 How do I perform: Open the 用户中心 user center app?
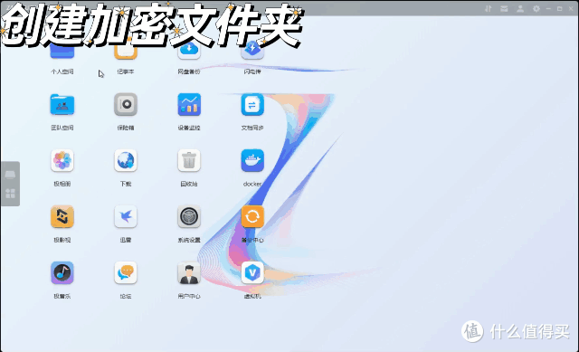pyautogui.click(x=189, y=273)
